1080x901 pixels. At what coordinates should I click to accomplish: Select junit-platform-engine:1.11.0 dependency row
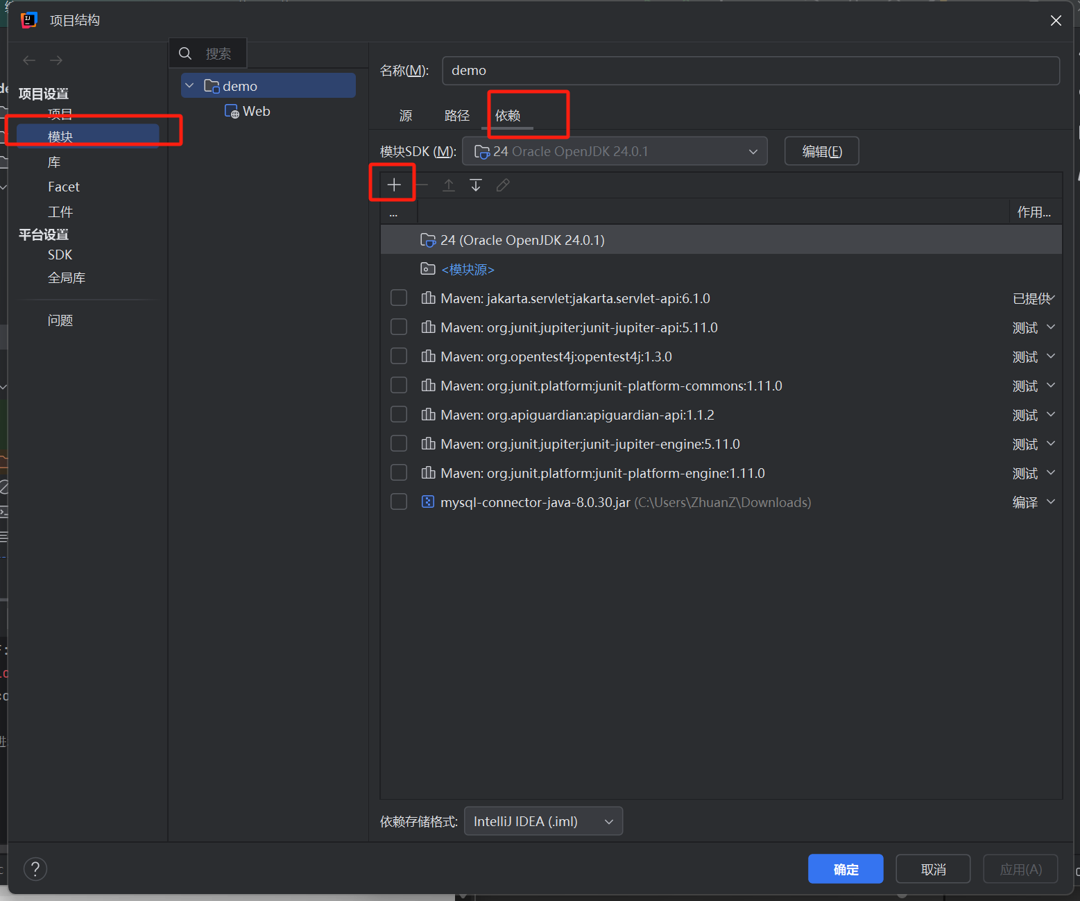tap(721, 473)
